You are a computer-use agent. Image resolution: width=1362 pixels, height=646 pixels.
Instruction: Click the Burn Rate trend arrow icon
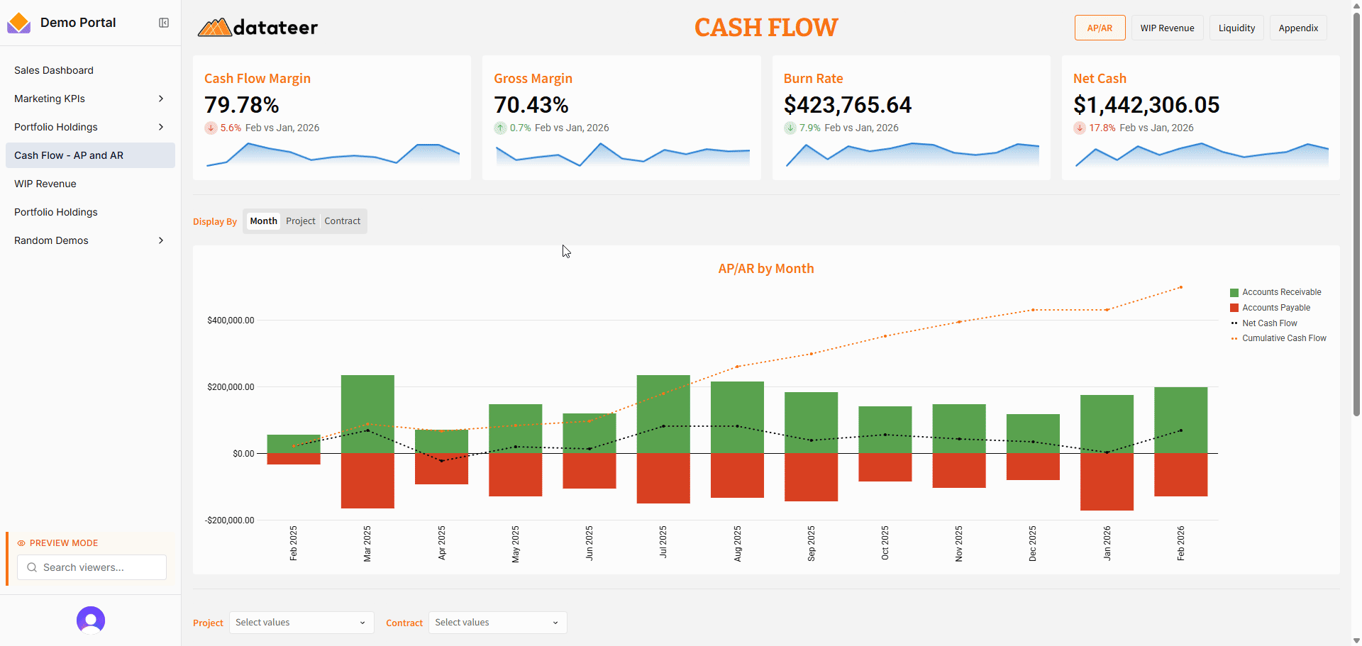click(x=790, y=128)
